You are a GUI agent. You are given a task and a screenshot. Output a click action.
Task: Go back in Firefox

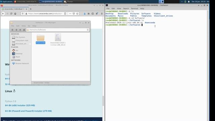pyautogui.click(x=3, y=13)
